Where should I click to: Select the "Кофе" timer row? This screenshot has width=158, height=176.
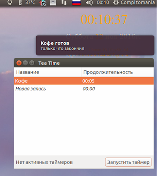point(84,81)
